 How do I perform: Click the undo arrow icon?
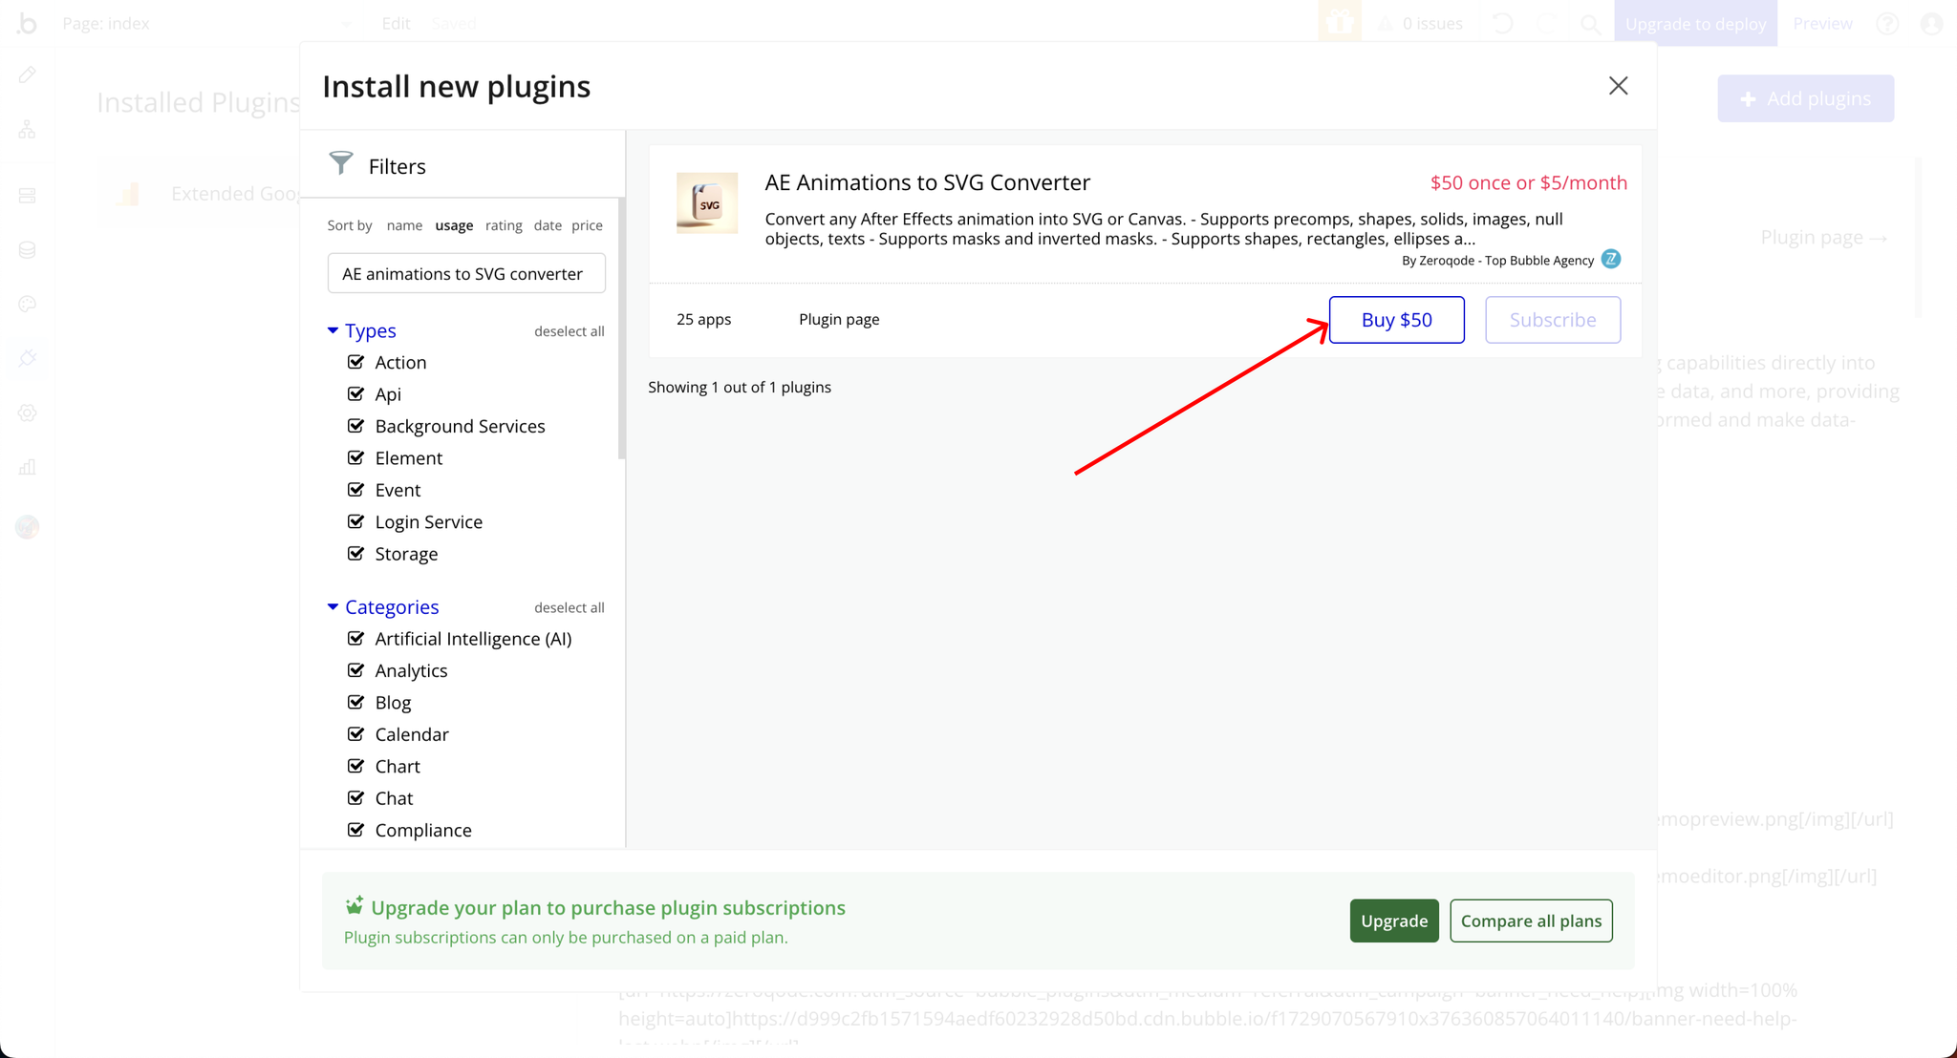point(1502,23)
